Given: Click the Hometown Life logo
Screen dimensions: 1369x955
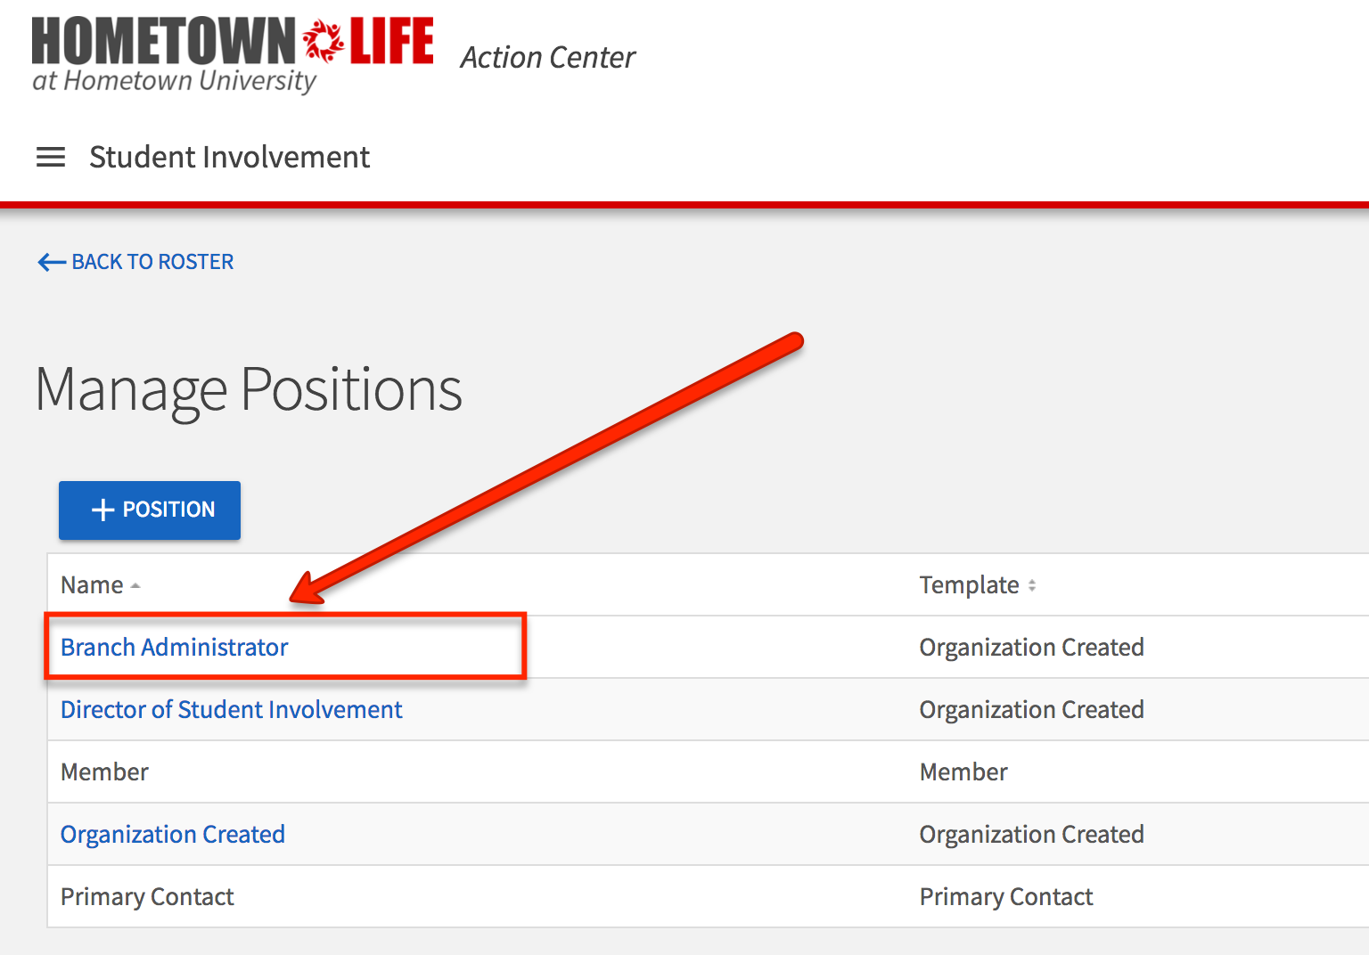Looking at the screenshot, I should (232, 53).
